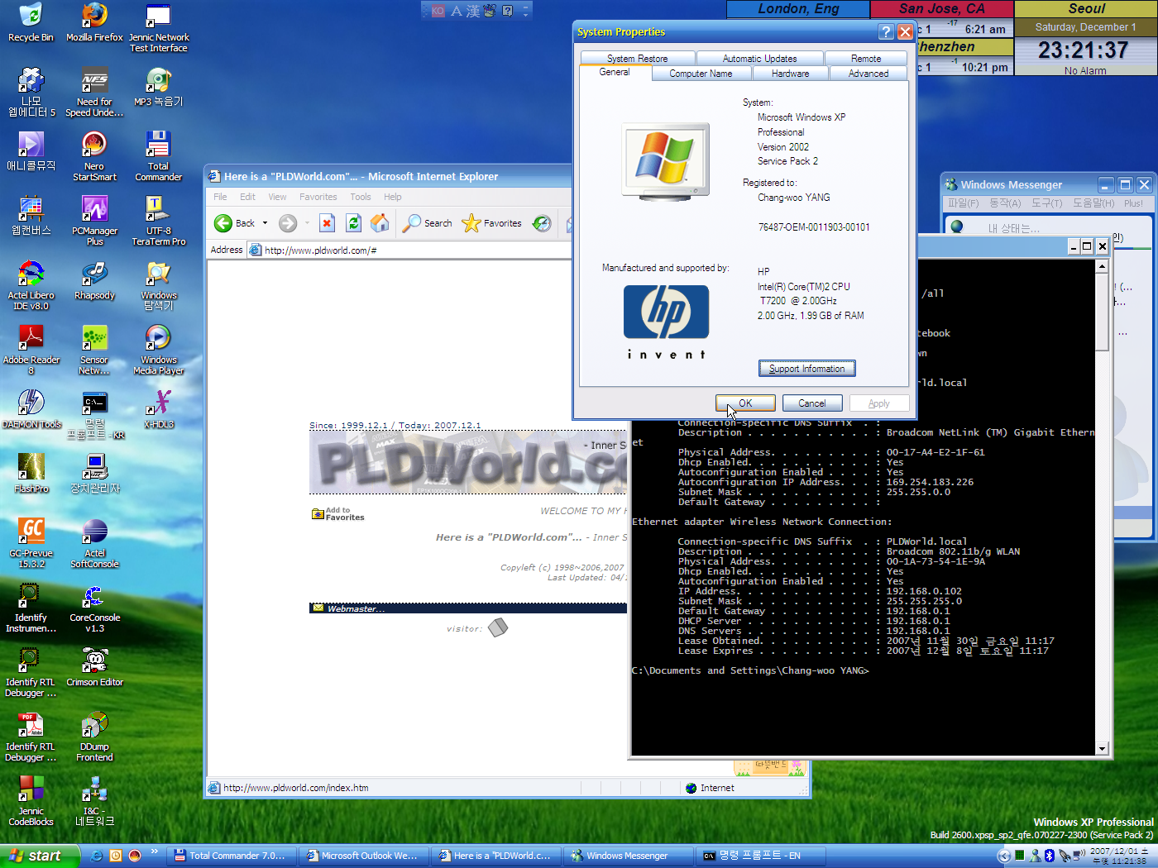
Task: Click the red X Stop icon in Internet Explorer
Action: [327, 223]
